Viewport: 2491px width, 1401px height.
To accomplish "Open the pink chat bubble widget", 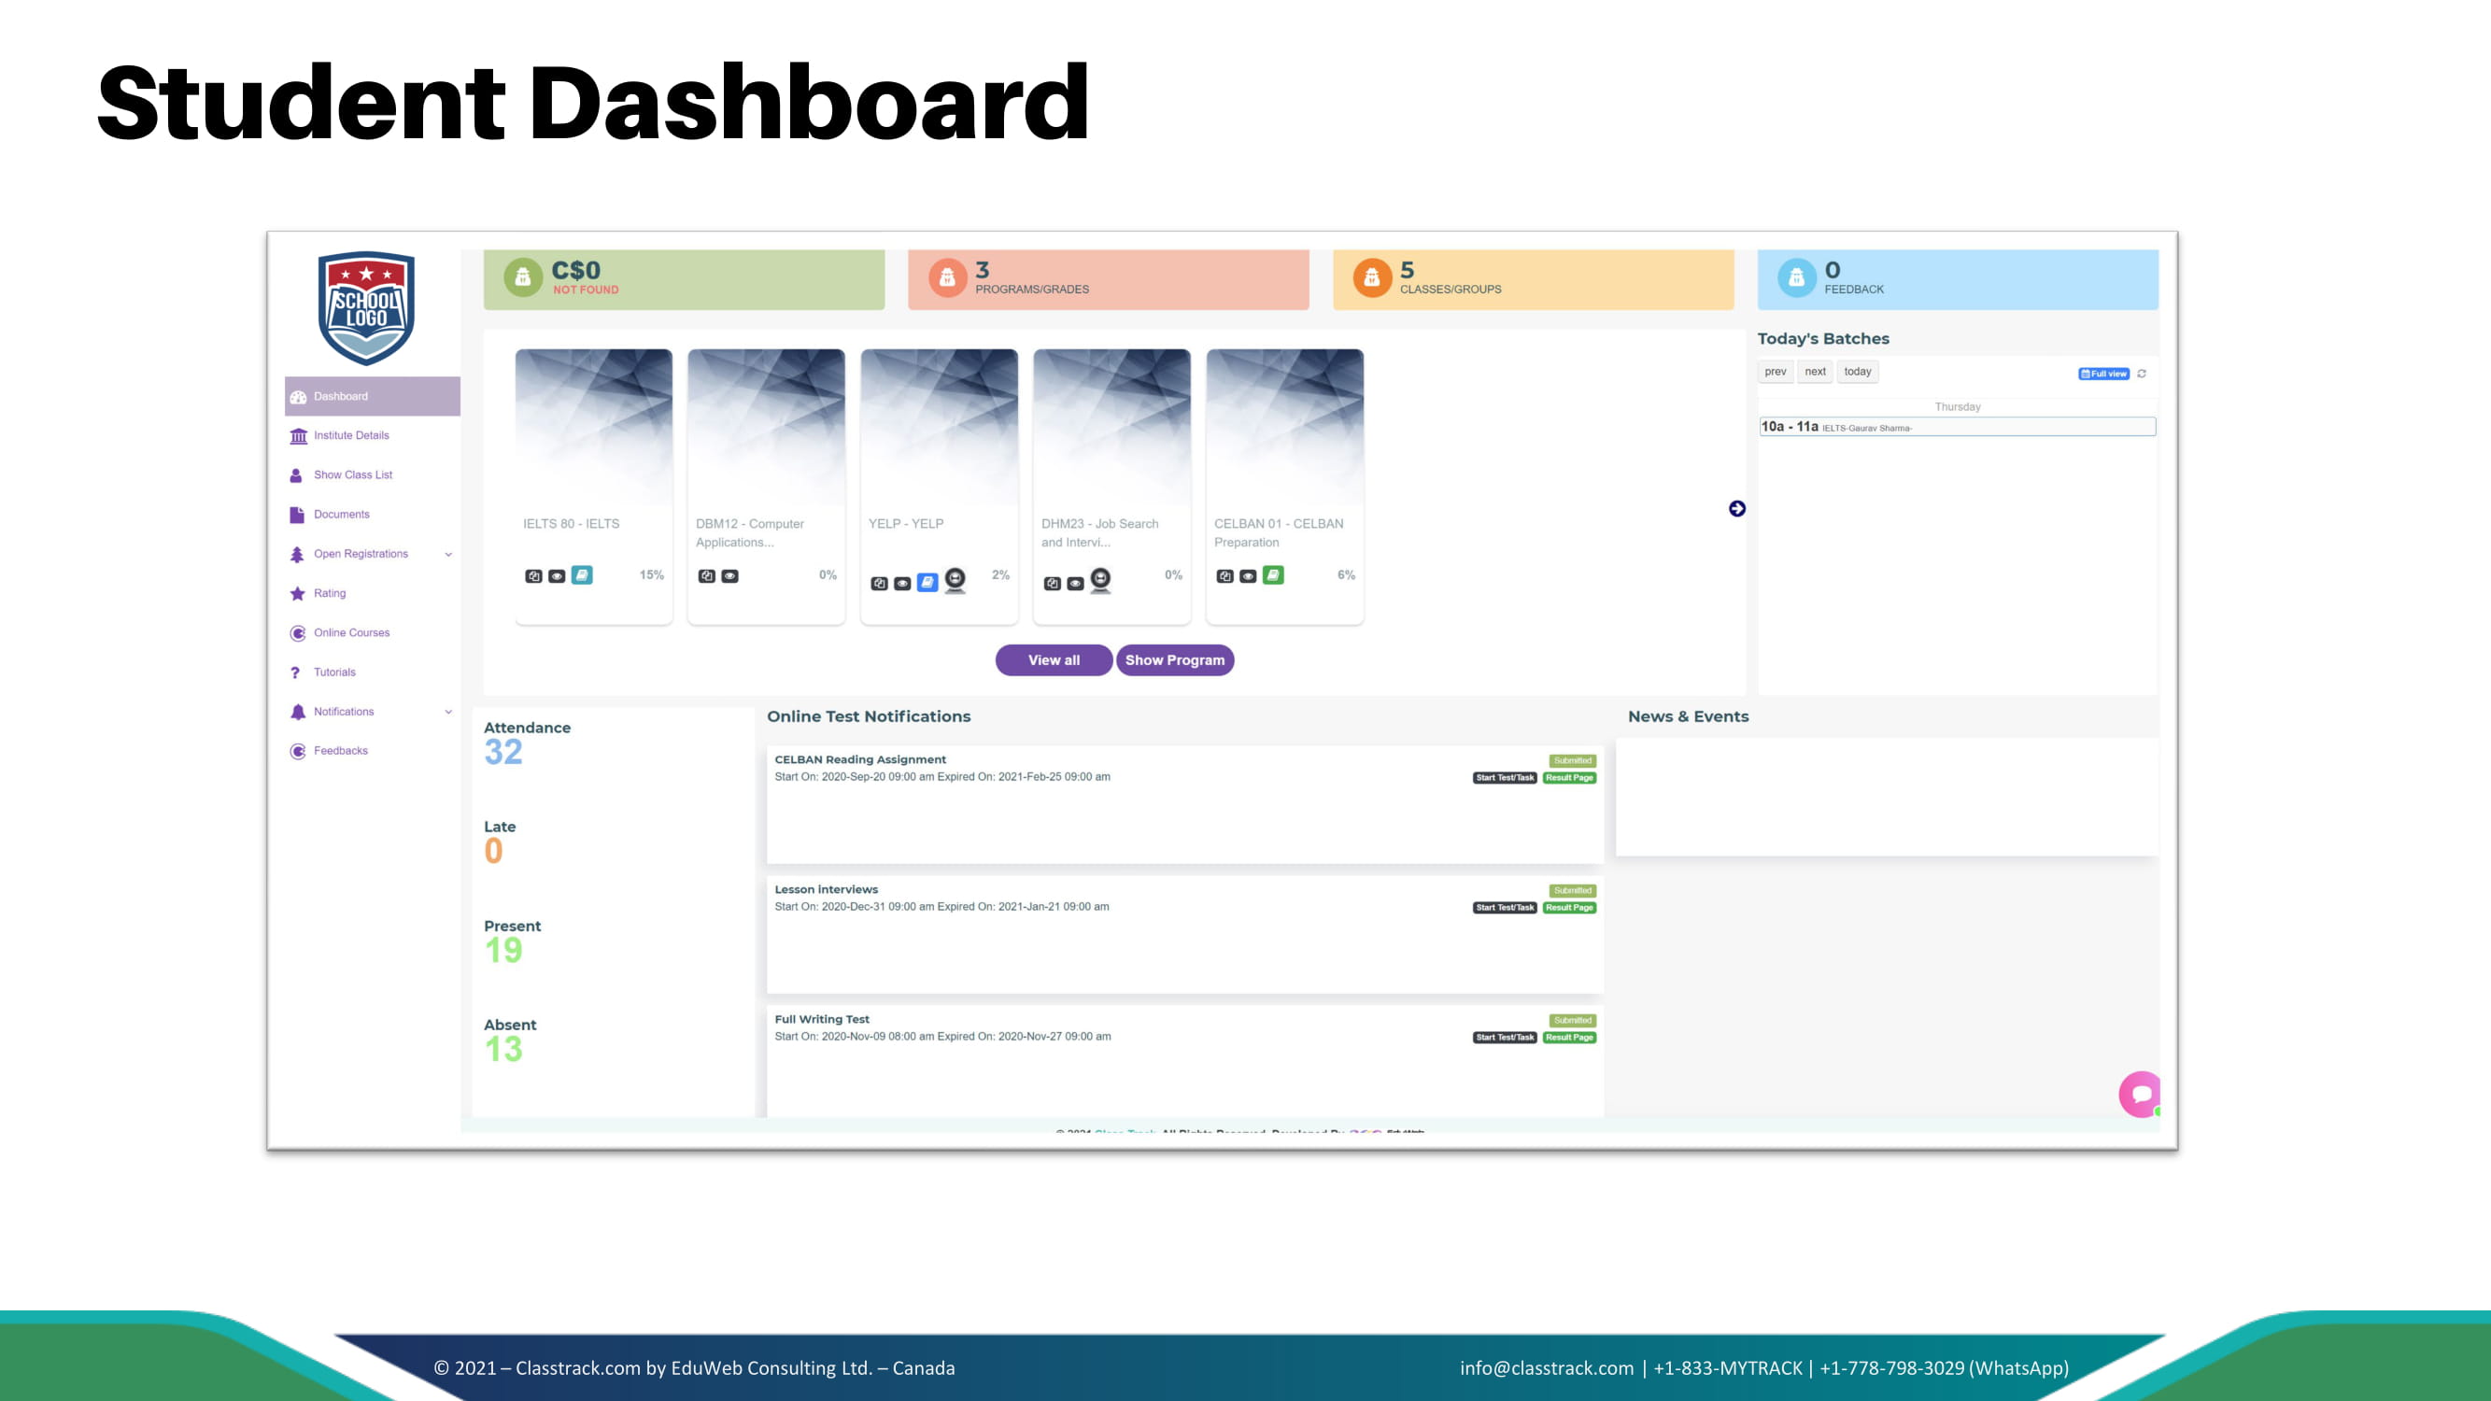I will tap(2139, 1094).
